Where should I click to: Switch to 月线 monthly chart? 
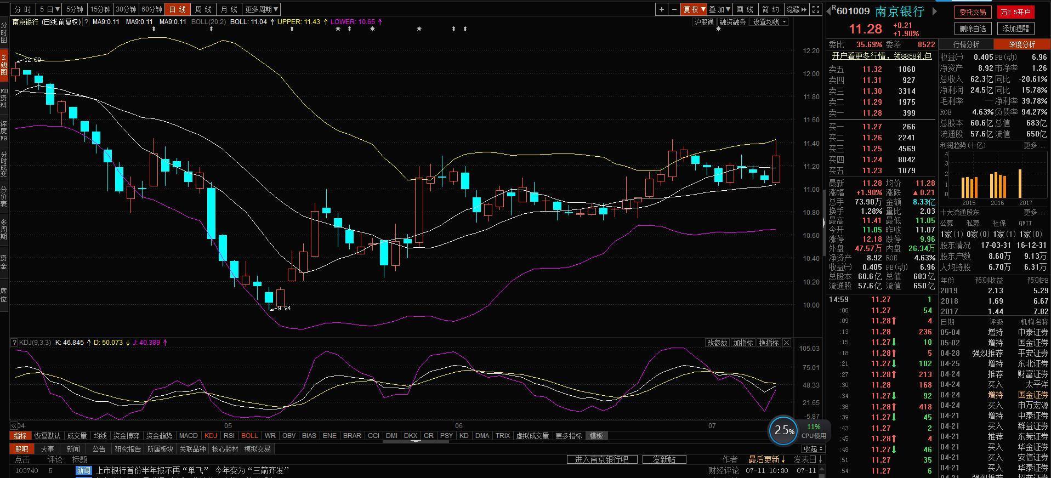229,9
